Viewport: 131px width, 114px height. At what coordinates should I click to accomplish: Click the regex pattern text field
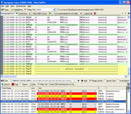pos(44,81)
